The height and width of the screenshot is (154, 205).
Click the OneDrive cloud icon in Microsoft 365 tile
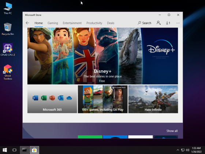point(69,98)
